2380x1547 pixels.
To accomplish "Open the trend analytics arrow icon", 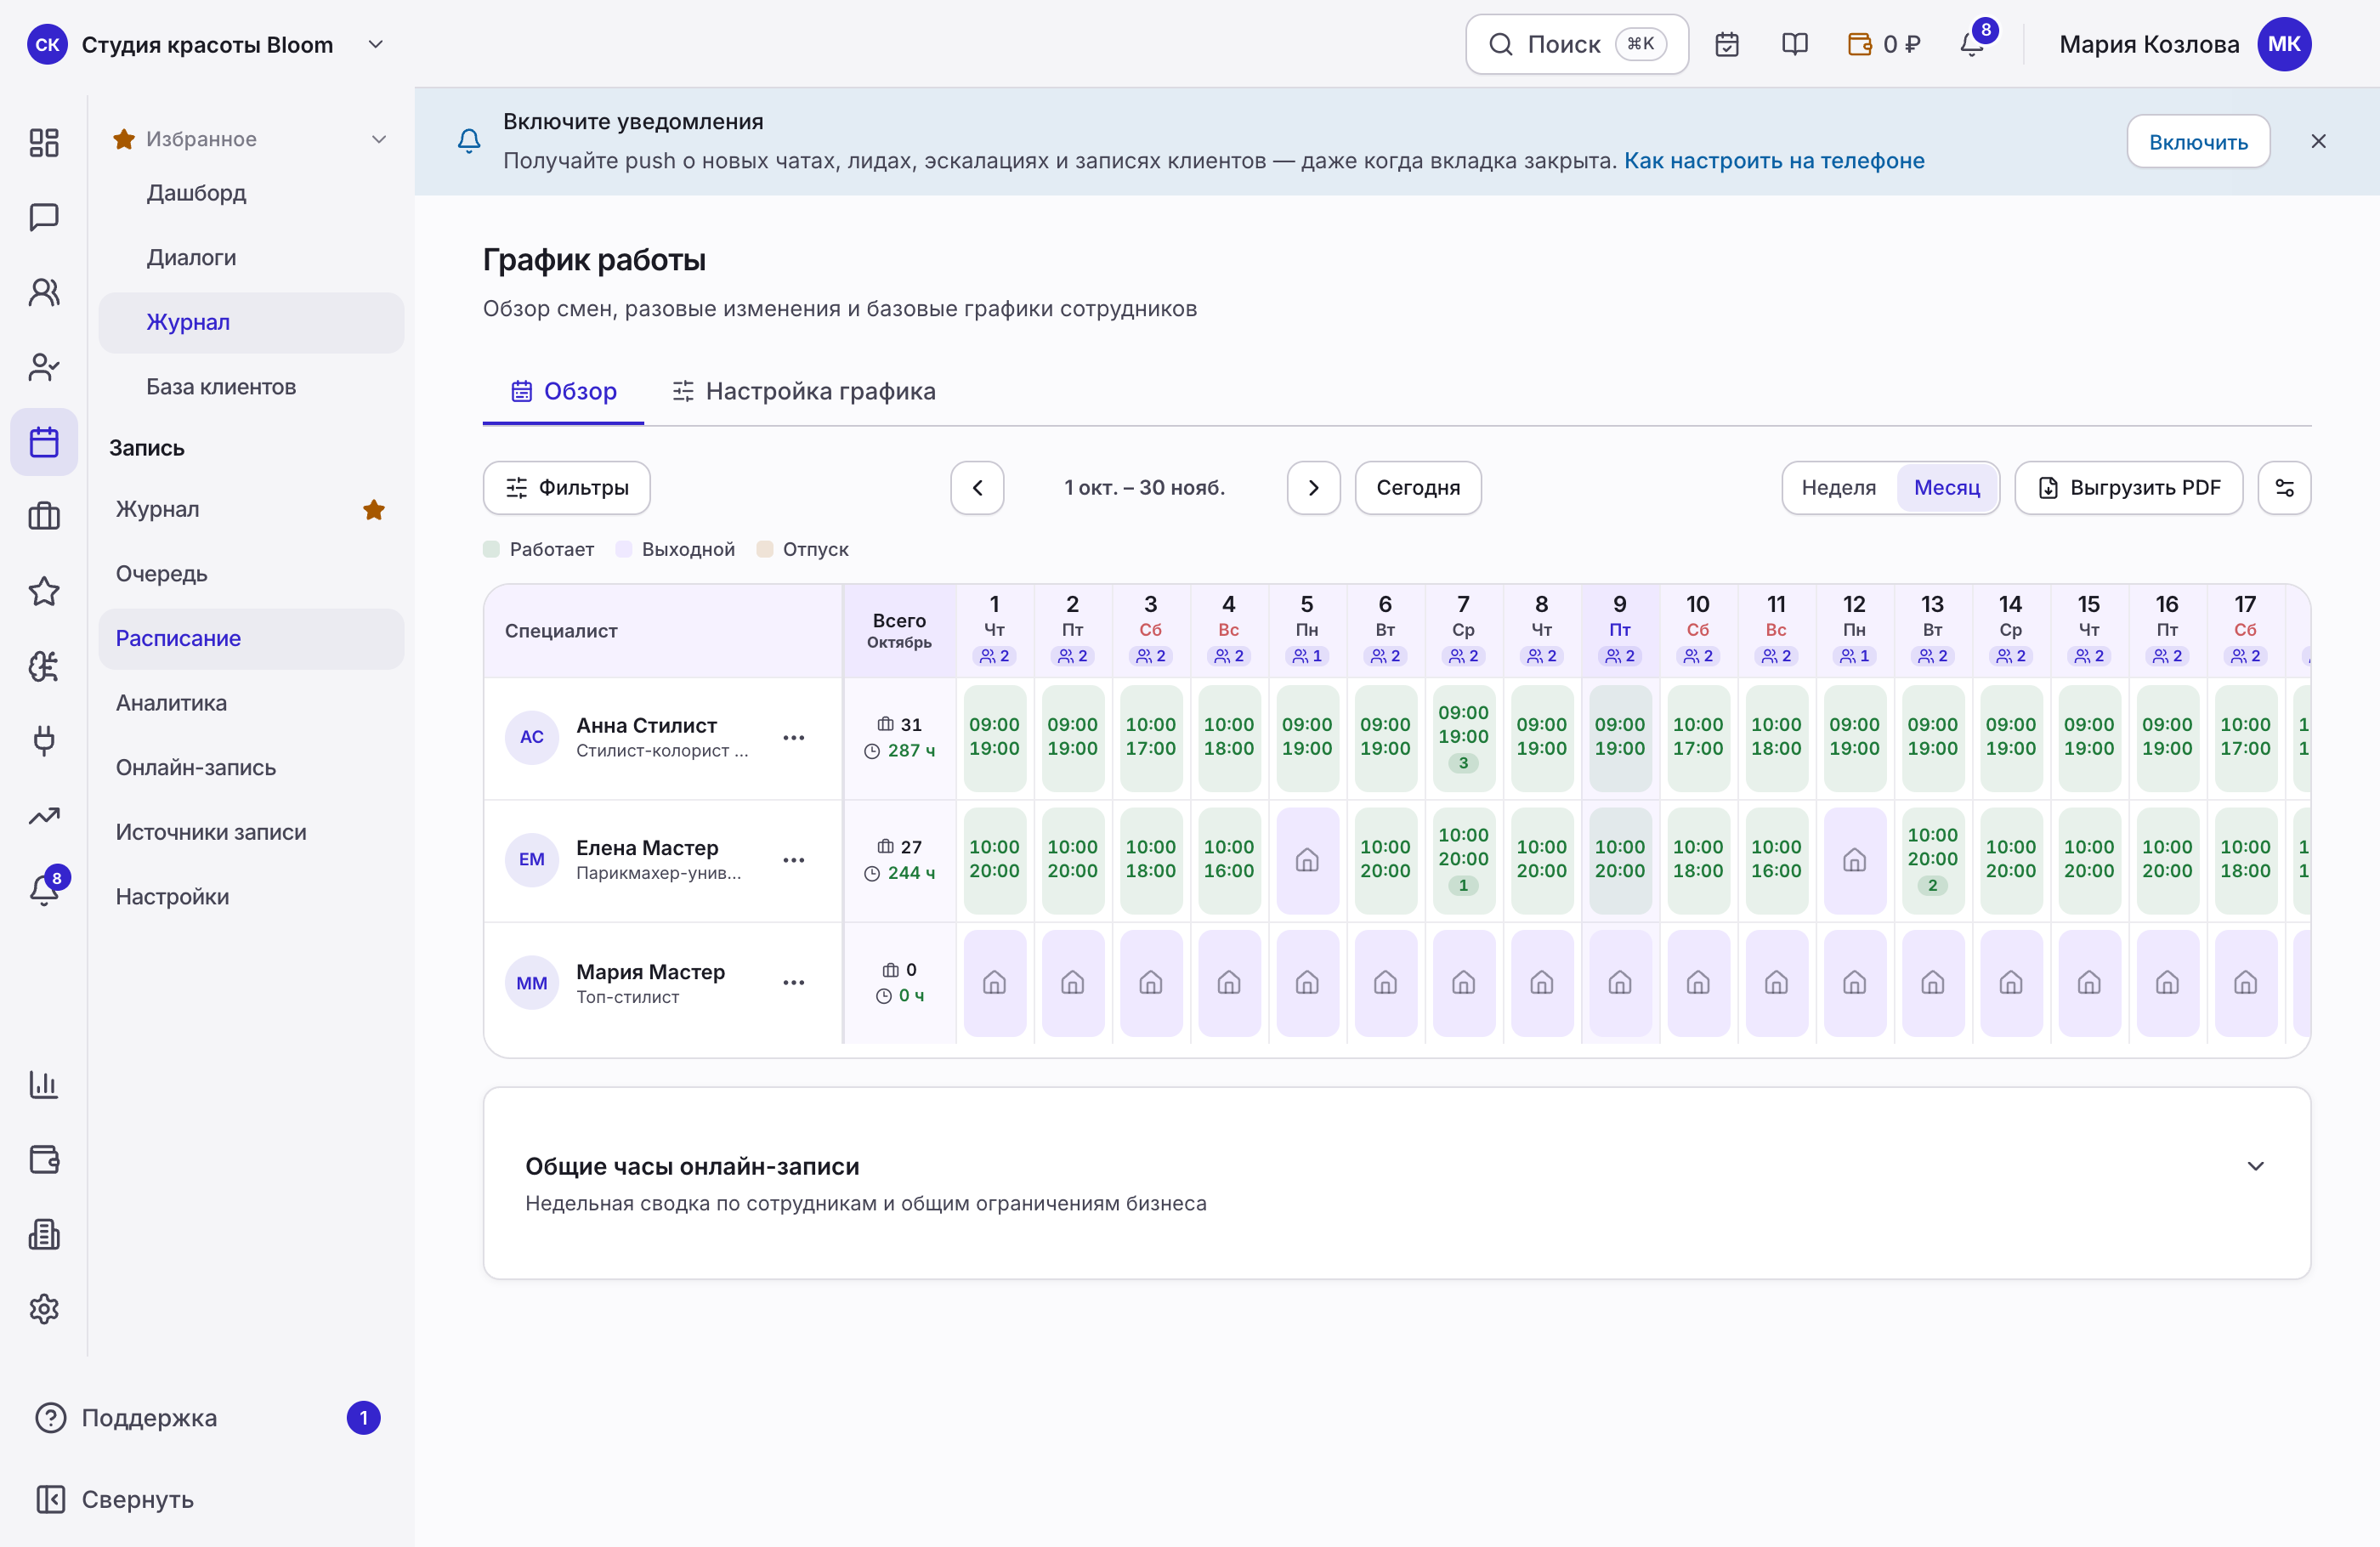I will point(44,816).
